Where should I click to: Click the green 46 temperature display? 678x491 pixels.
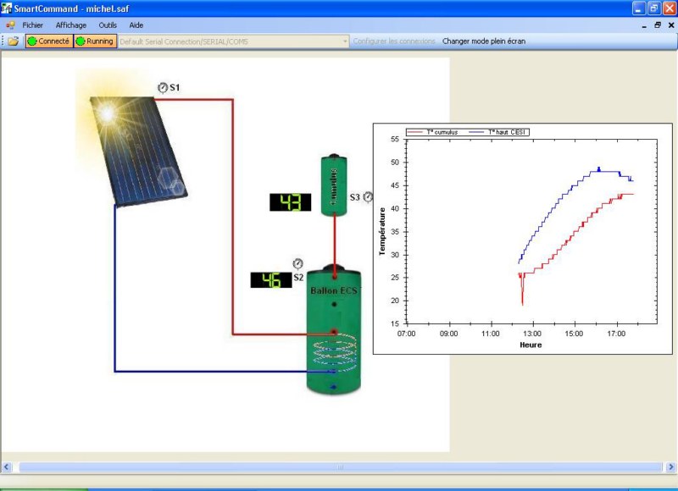(x=271, y=280)
